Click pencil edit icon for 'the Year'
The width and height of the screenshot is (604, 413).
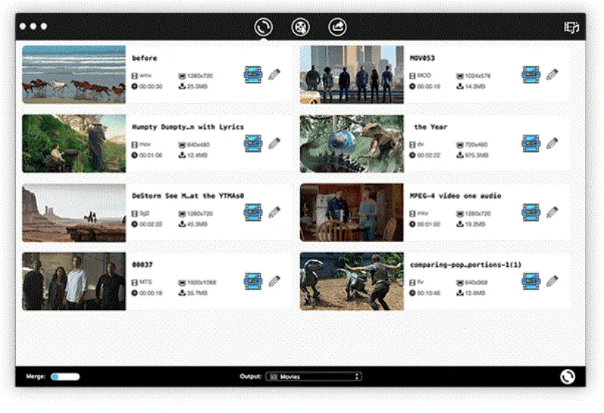(552, 143)
